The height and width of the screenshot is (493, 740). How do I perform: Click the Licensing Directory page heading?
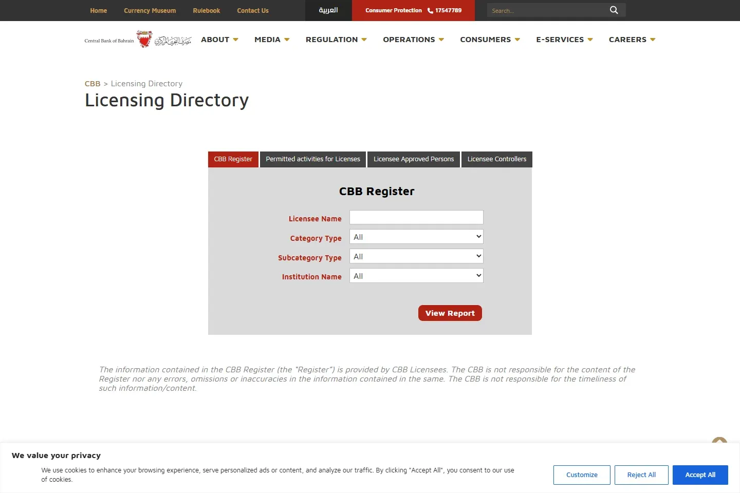coord(167,100)
